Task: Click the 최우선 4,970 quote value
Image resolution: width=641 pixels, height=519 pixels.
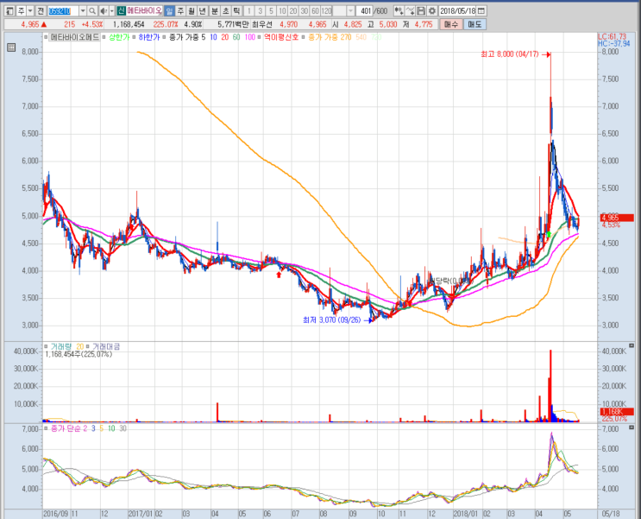Action: pos(289,24)
